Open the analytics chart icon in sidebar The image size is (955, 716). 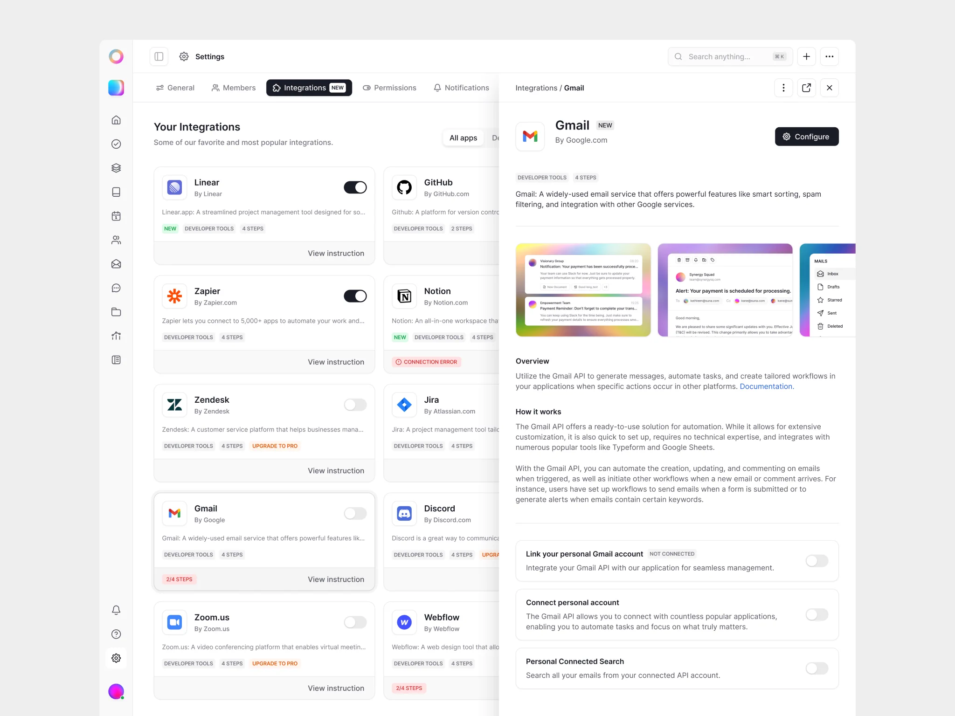coord(116,336)
